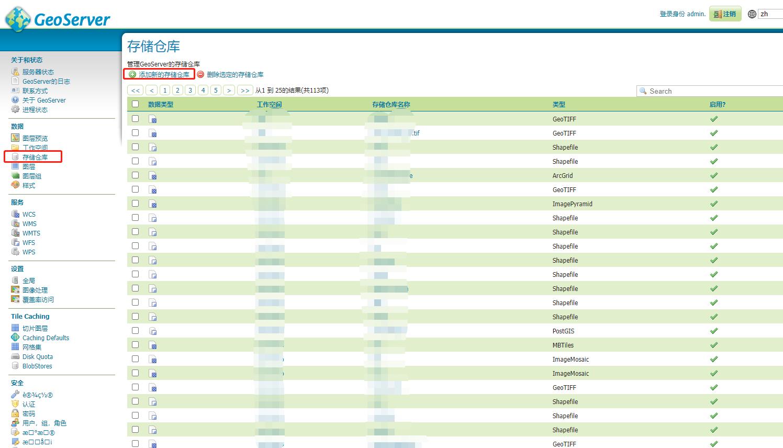Click the 进程状态 gear icon
783x448 pixels.
15,109
